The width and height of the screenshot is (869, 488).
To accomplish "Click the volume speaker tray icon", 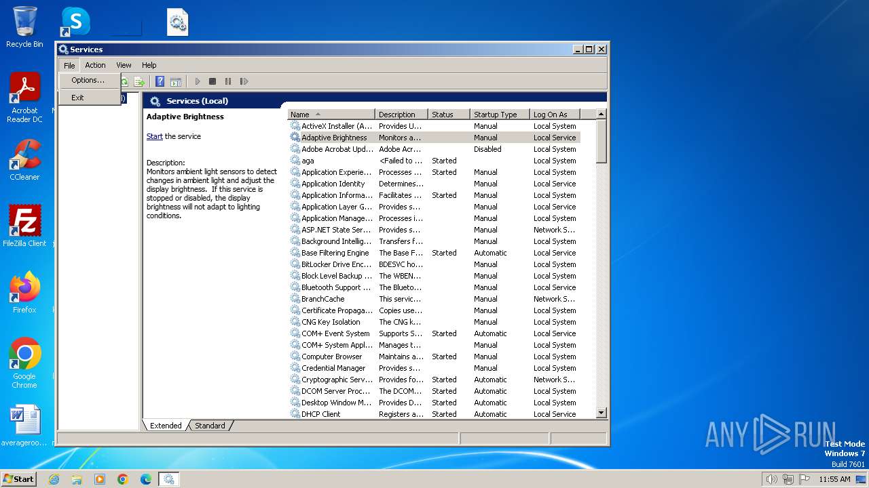I will [771, 479].
